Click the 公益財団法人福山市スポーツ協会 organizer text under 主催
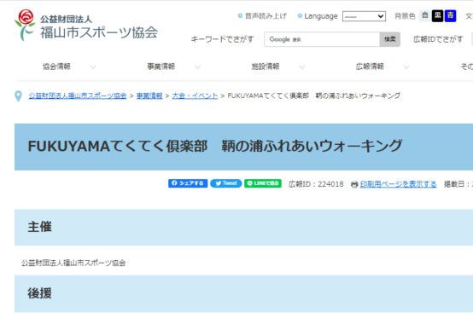Image resolution: width=473 pixels, height=324 pixels. [x=73, y=263]
